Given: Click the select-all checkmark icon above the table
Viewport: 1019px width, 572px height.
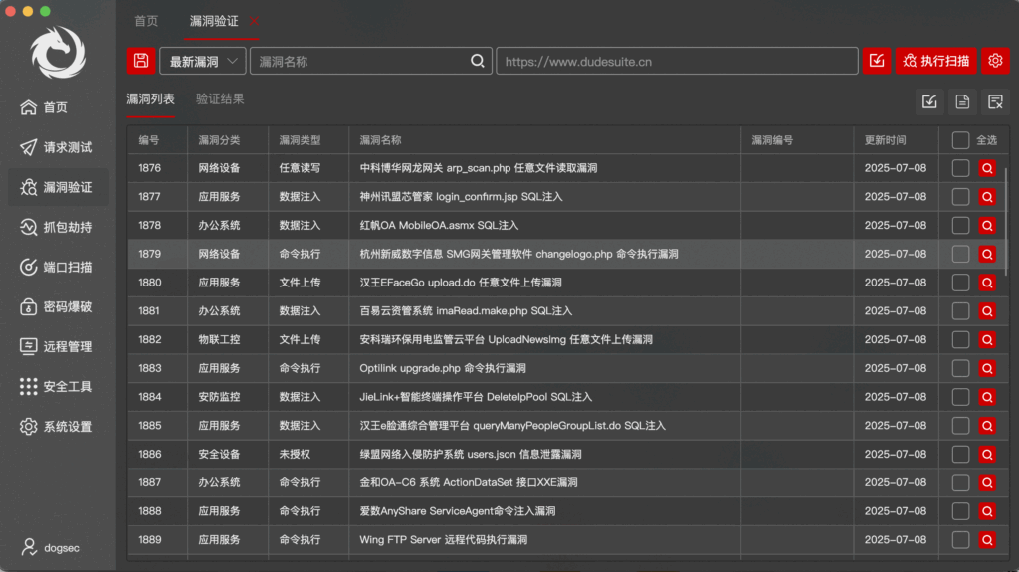Looking at the screenshot, I should pos(929,101).
